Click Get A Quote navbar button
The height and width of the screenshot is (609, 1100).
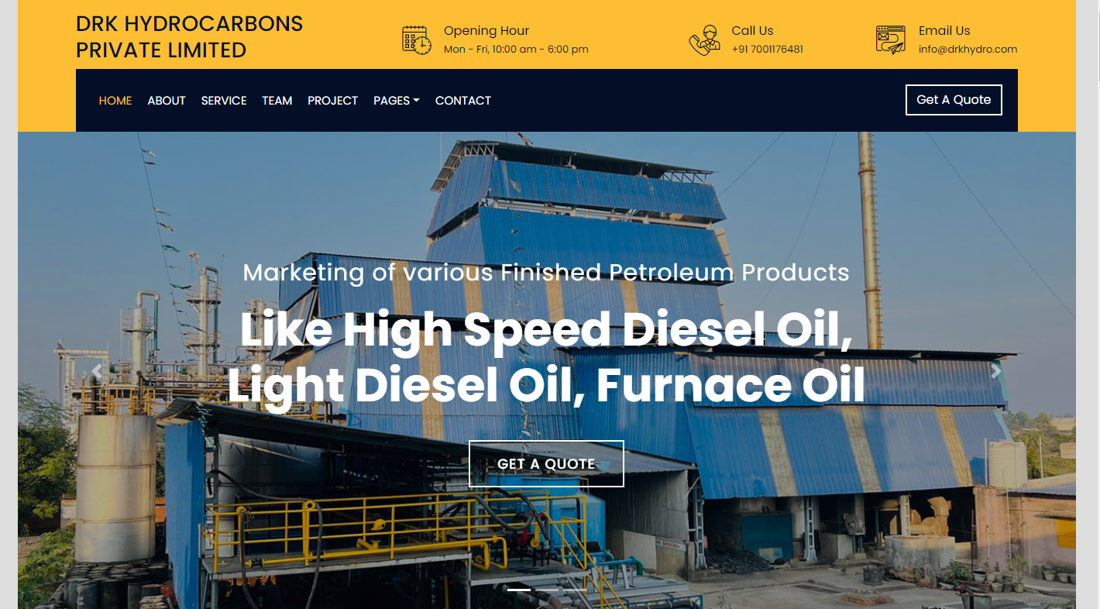[x=954, y=100]
